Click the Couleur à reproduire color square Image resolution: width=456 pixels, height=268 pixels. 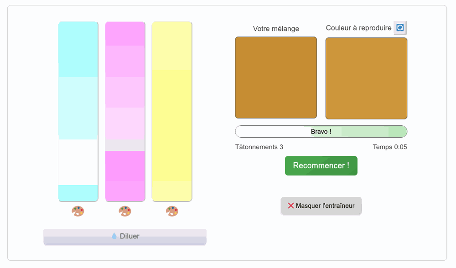click(366, 78)
